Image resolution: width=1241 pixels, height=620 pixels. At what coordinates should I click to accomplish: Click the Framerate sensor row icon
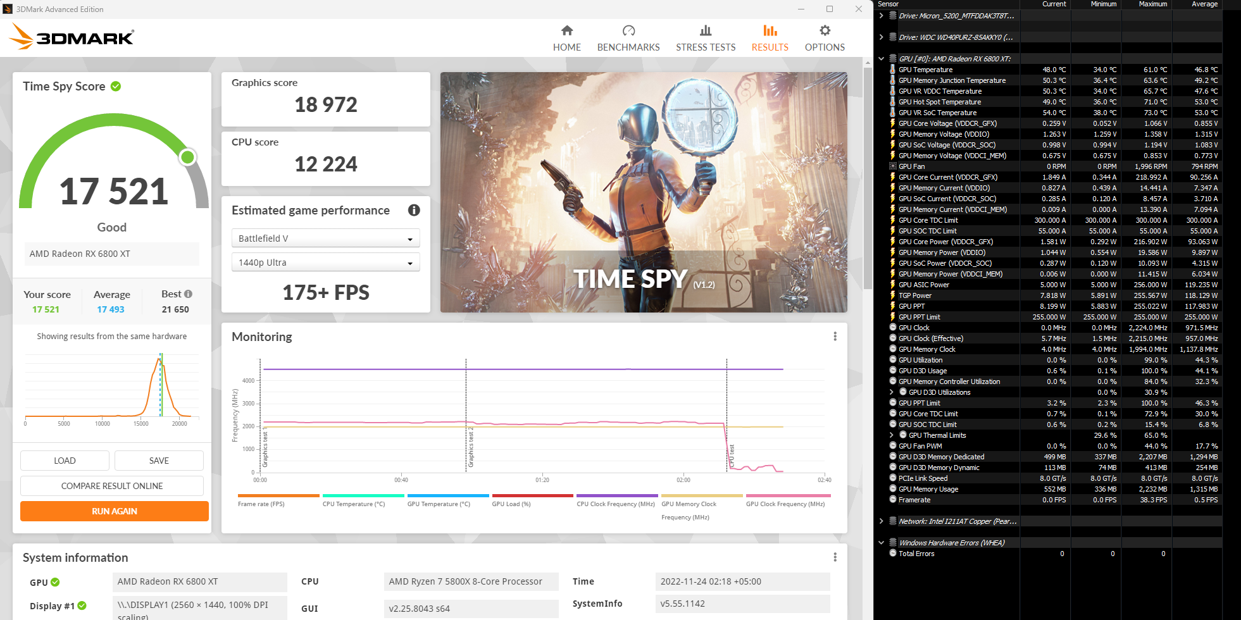[893, 500]
